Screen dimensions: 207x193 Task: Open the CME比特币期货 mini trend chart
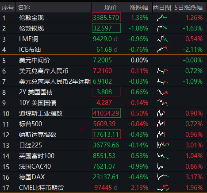[163, 188]
